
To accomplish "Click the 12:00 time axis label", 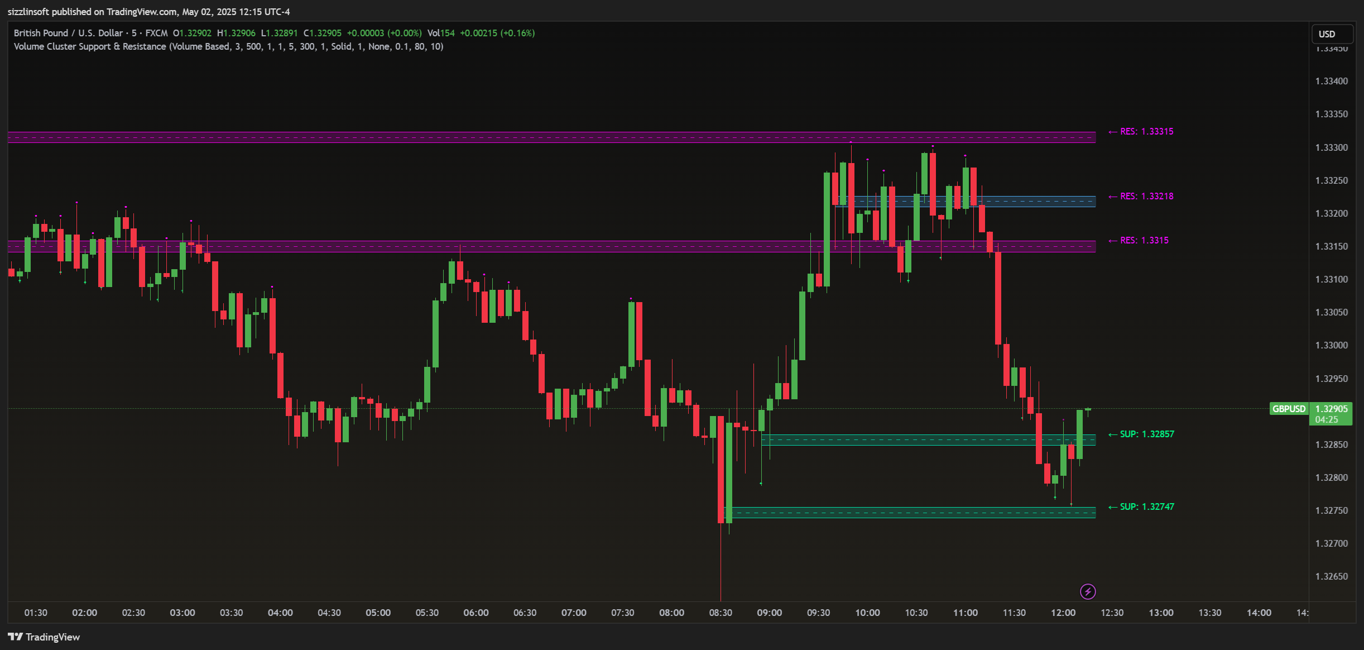I will click(1063, 613).
